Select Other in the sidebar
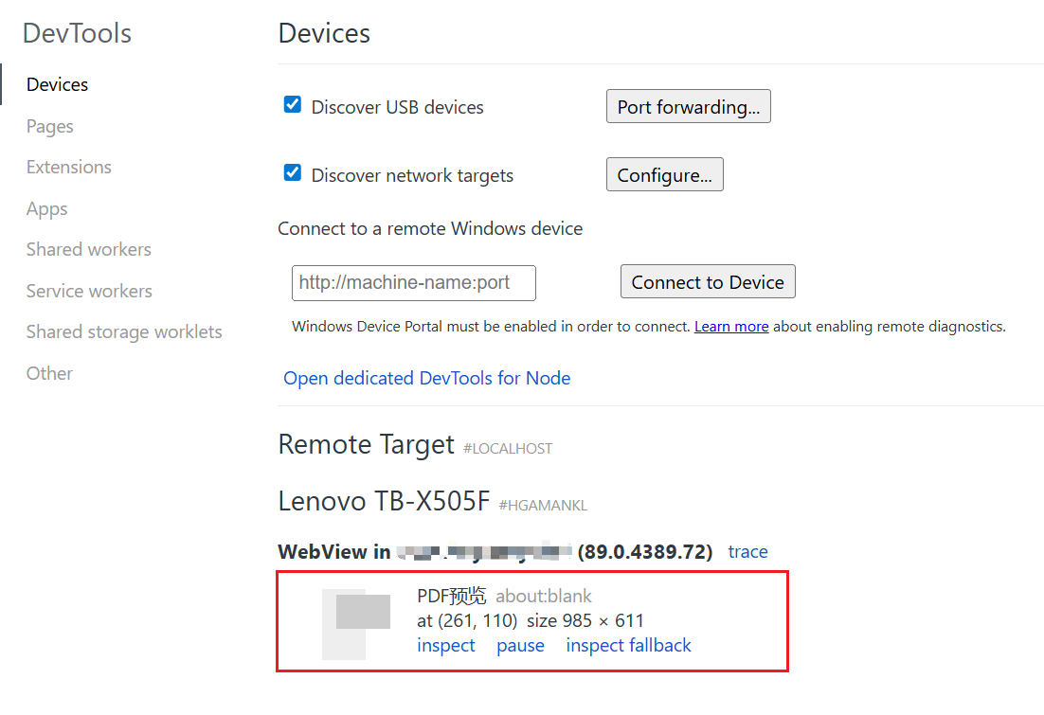 49,373
